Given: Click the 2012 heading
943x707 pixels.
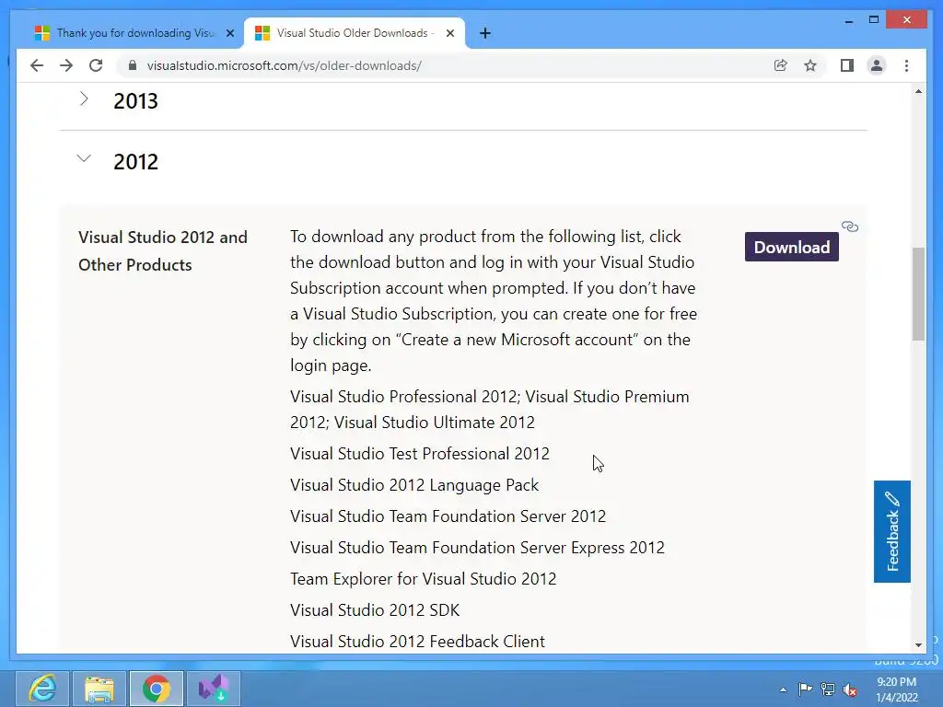Looking at the screenshot, I should [136, 162].
